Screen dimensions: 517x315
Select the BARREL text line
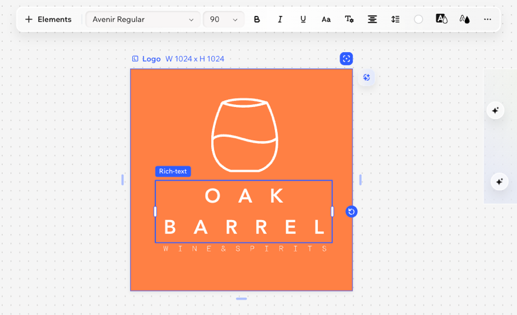244,227
